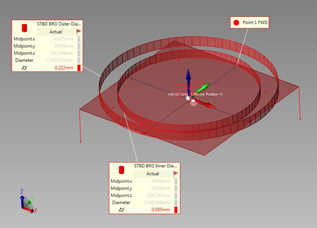Image resolution: width=317 pixels, height=228 pixels.
Task: Click the red circle icon beside Point 1 FWD
Action: tap(236, 23)
